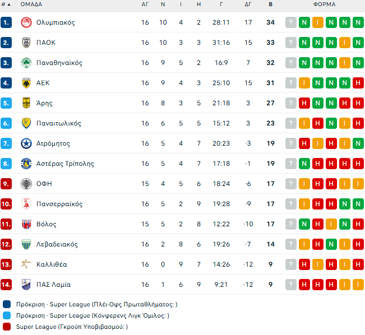Click the red rank 14. position badge

pyautogui.click(x=6, y=285)
